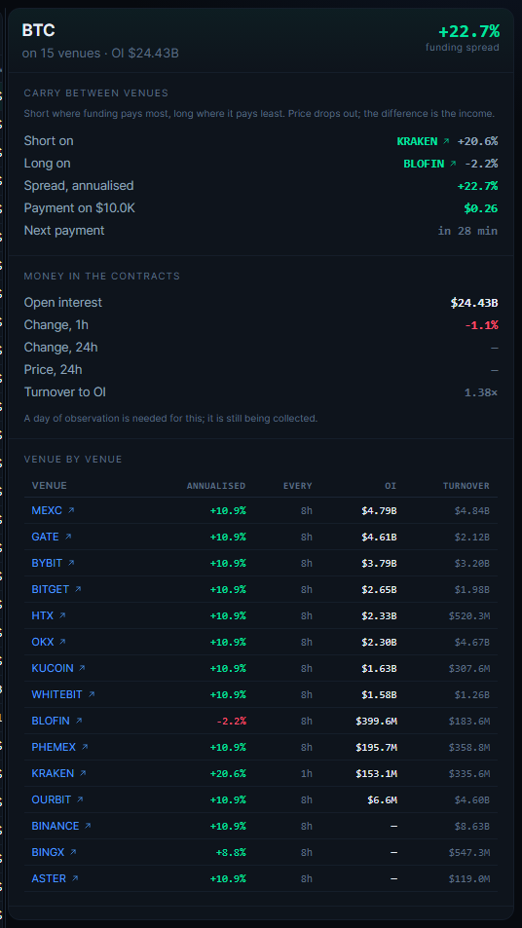Click OURBIT open interest $6.6M cell

point(382,799)
